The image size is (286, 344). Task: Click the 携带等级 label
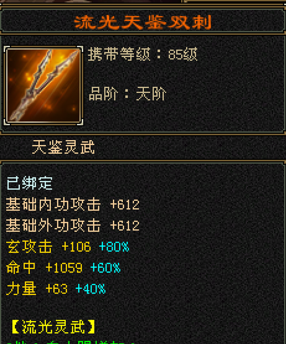(119, 54)
